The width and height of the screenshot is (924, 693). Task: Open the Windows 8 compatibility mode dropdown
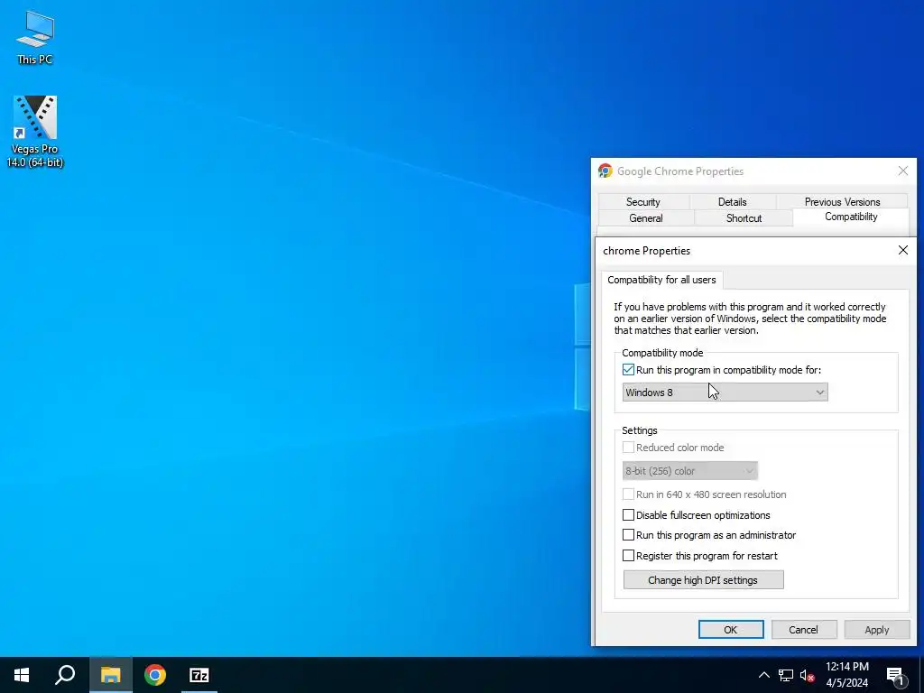[725, 393]
